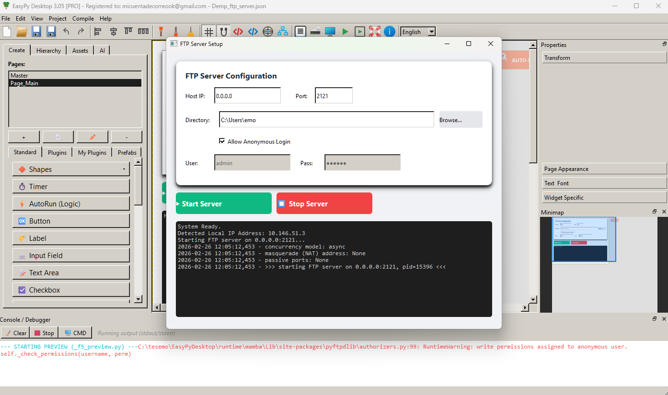Click the globe icon in the toolbar

pos(268,32)
